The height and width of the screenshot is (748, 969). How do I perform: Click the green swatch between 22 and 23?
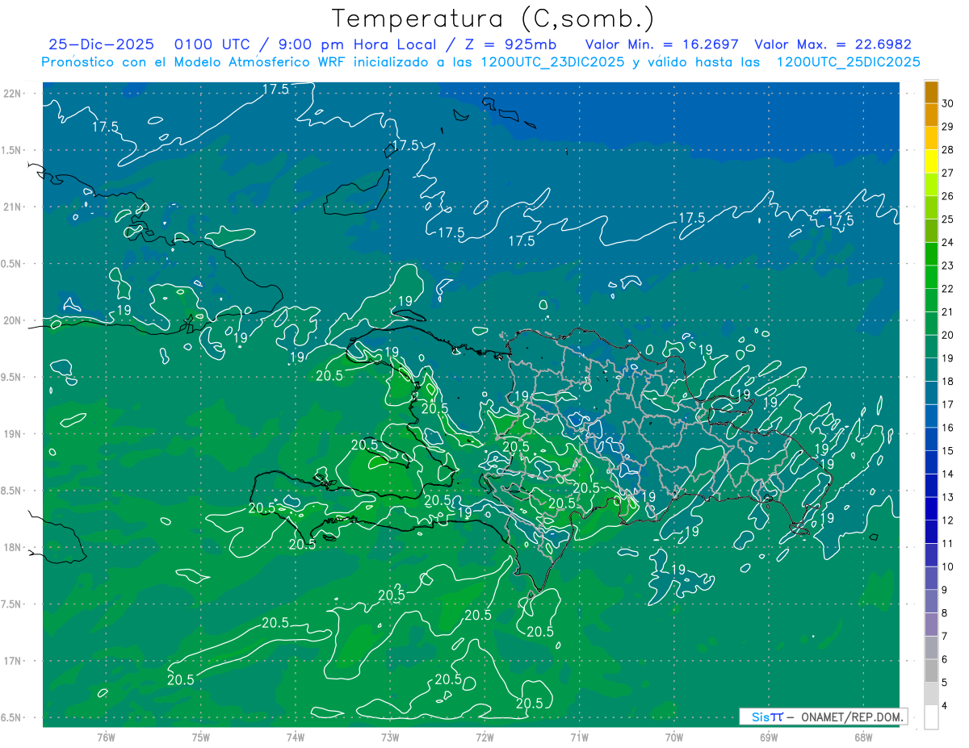(931, 277)
